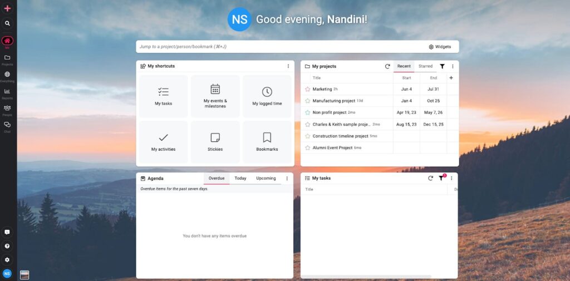
Task: Open Alumni Event Project
Action: point(333,147)
